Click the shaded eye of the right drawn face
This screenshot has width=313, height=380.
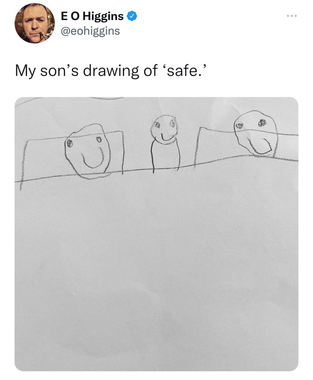point(262,123)
